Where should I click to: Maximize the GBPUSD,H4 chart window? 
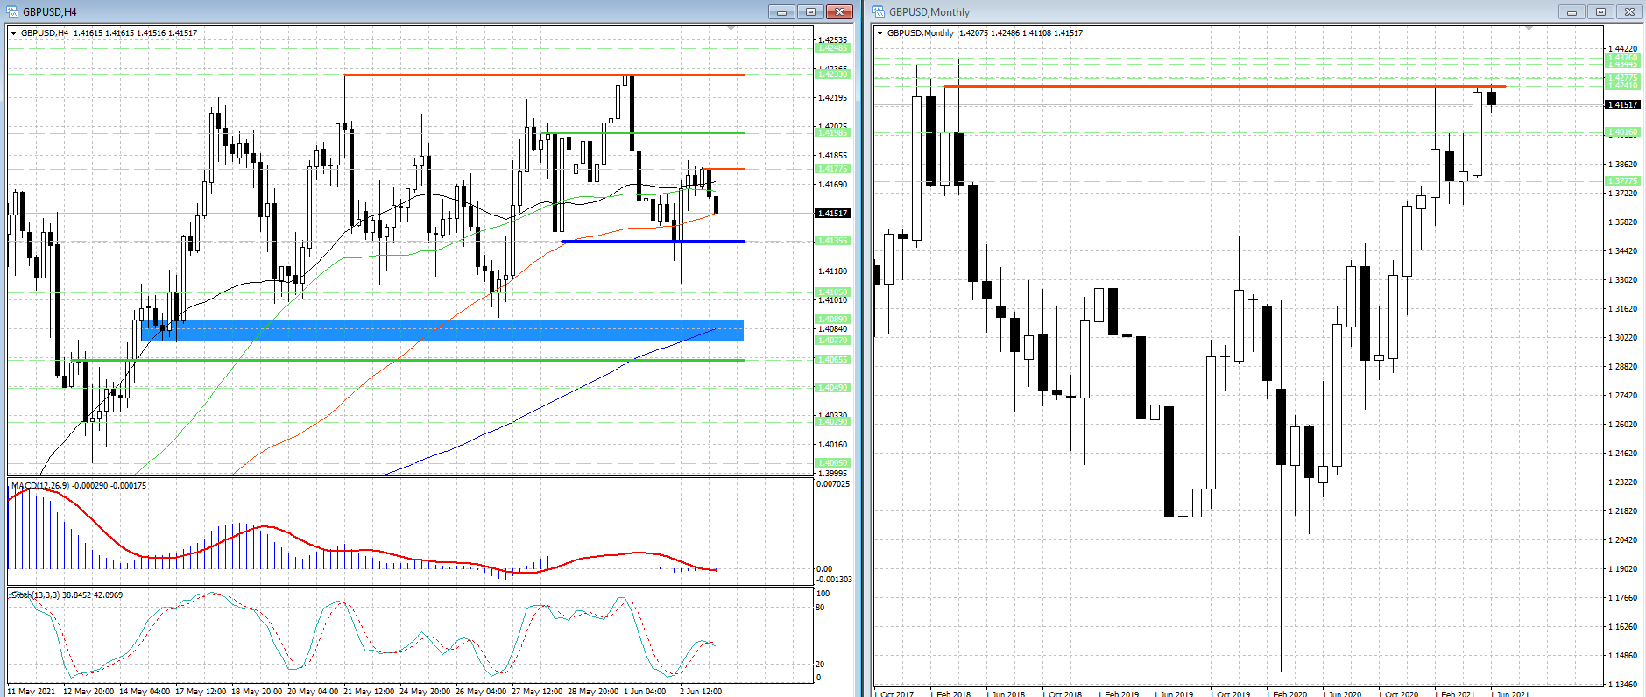click(810, 11)
